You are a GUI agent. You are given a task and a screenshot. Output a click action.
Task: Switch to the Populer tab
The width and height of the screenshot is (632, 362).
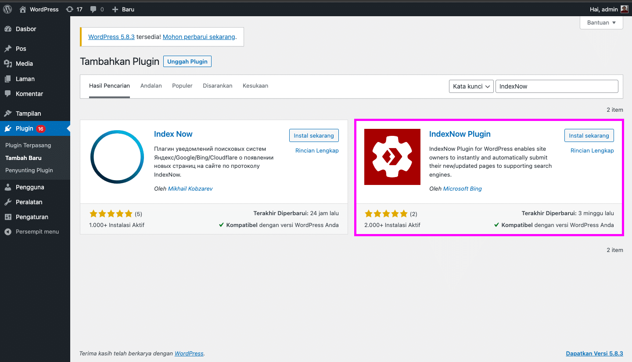(182, 86)
